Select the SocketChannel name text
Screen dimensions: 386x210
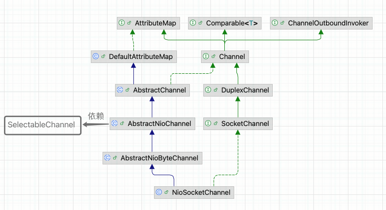click(x=245, y=124)
